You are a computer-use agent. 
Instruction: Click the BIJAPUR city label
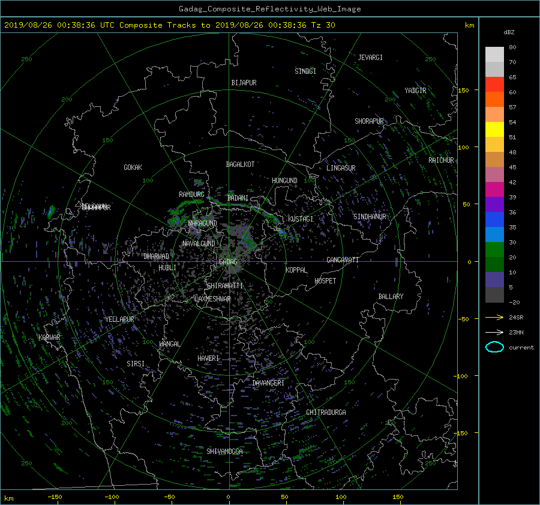pyautogui.click(x=244, y=83)
